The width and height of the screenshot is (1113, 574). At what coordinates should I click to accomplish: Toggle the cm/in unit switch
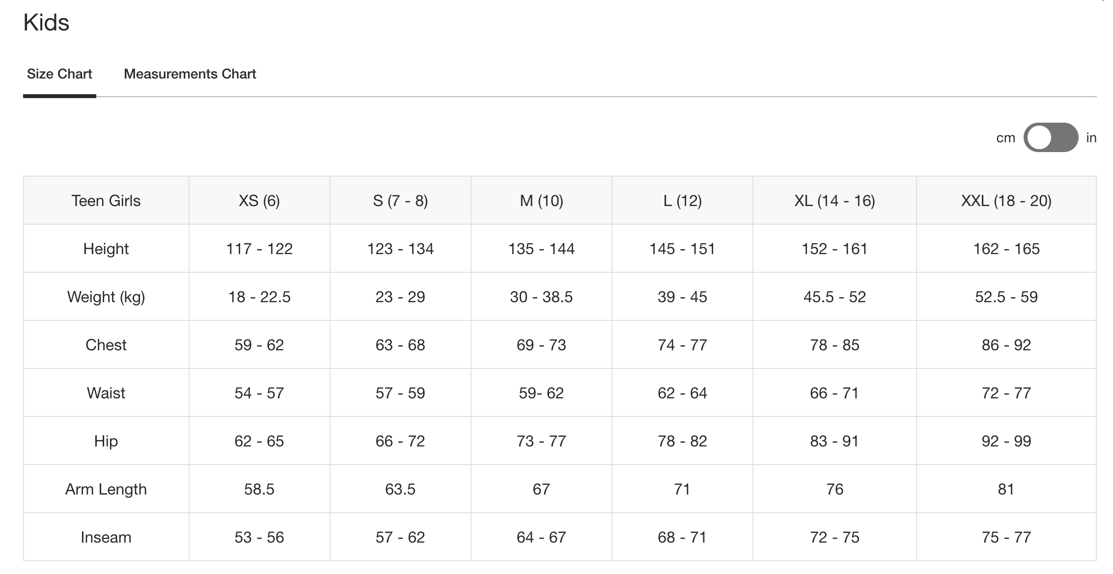click(1051, 138)
